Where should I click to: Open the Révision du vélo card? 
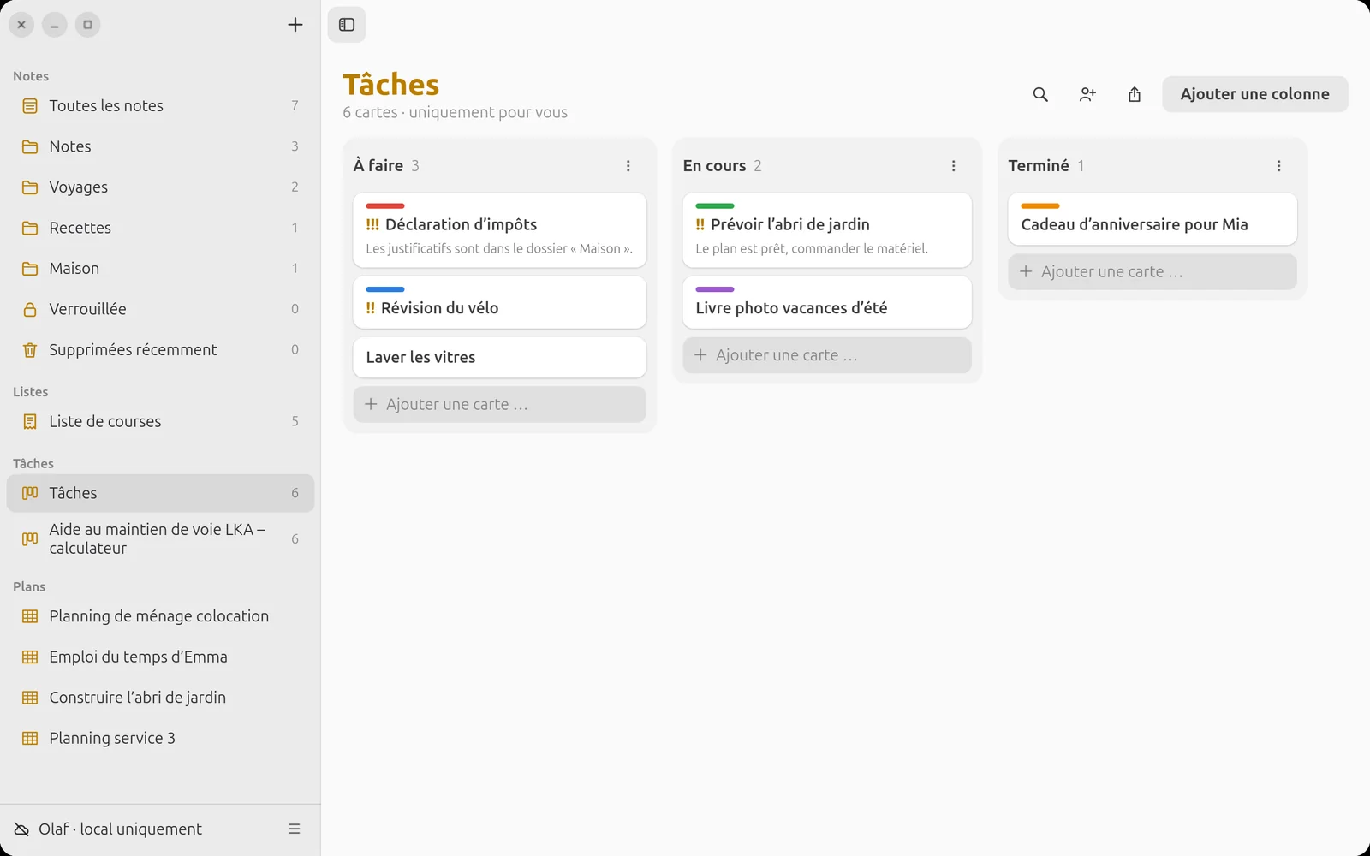tap(500, 302)
